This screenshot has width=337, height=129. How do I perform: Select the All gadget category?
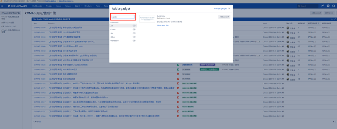click(123, 26)
